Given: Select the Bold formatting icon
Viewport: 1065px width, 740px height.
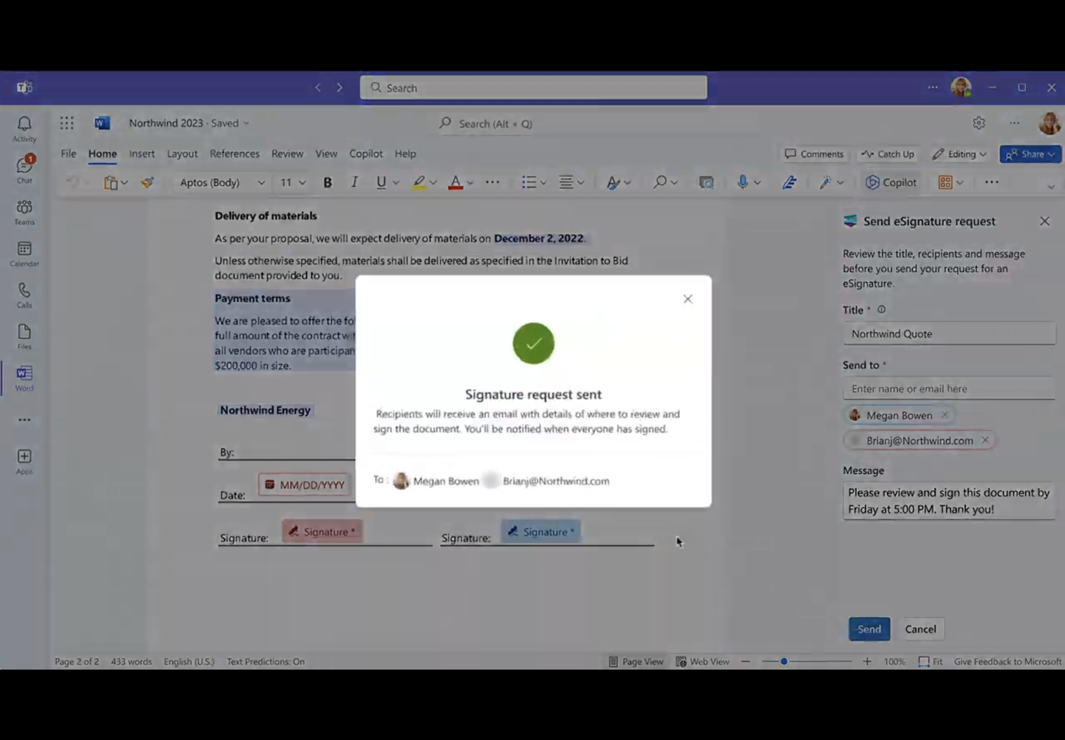Looking at the screenshot, I should (x=326, y=182).
